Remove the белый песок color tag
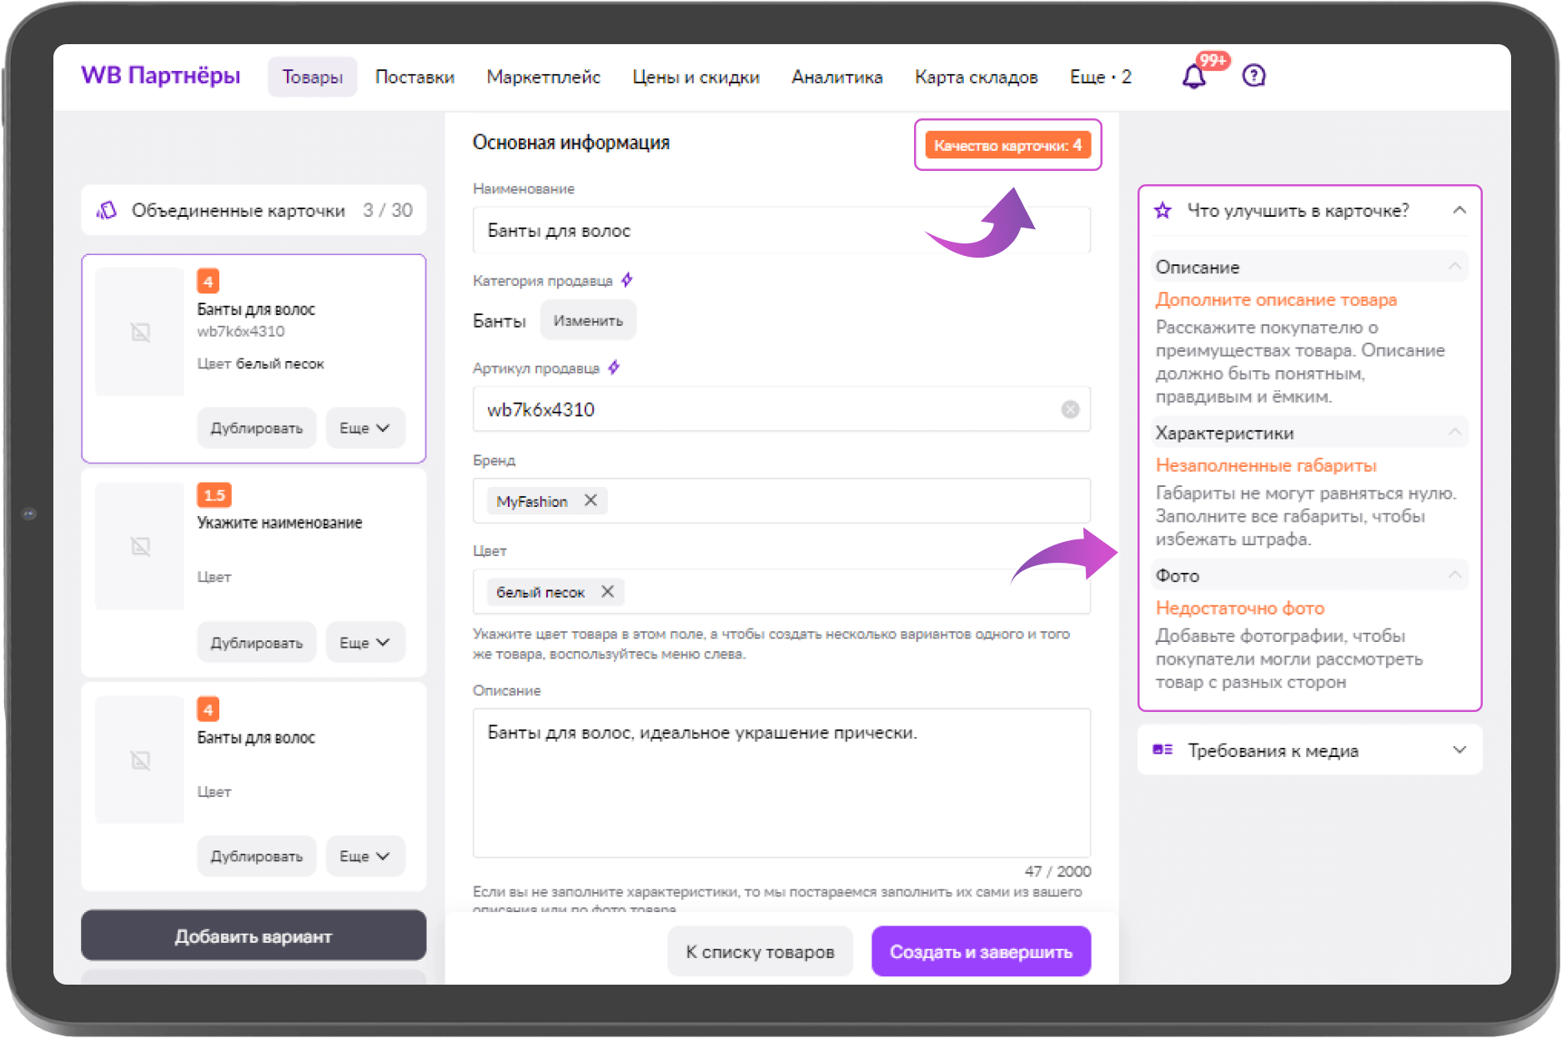1562x1038 pixels. click(608, 591)
